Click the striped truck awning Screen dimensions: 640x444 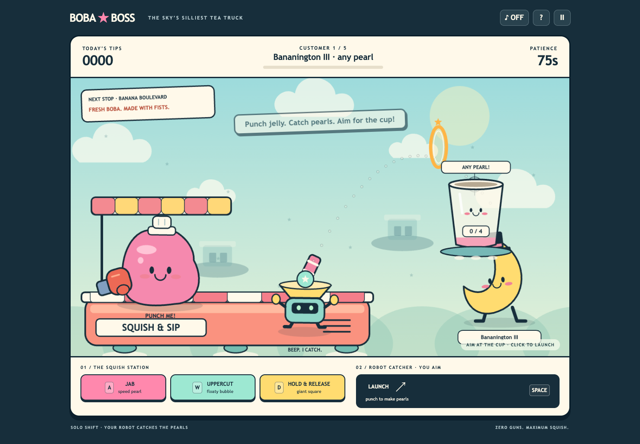click(x=161, y=206)
